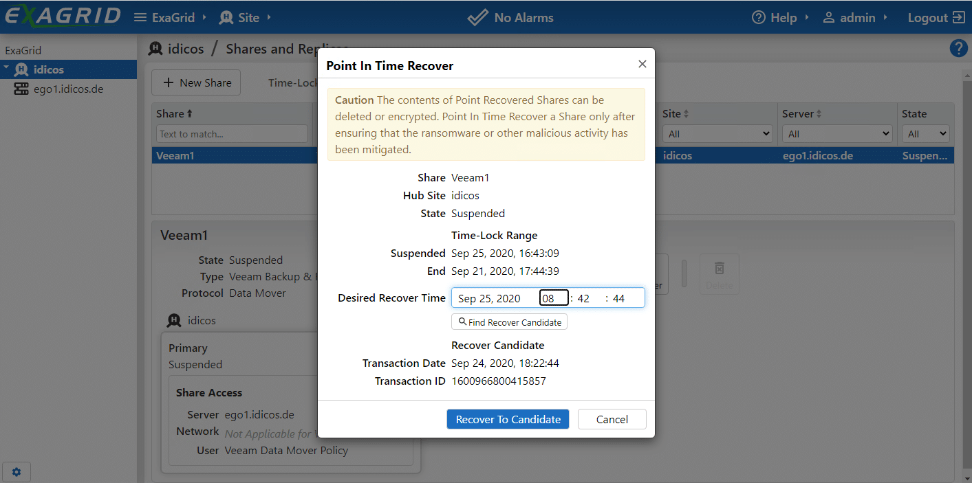Click the idicos site icon in breadcrumb
The image size is (972, 483).
(x=156, y=49)
